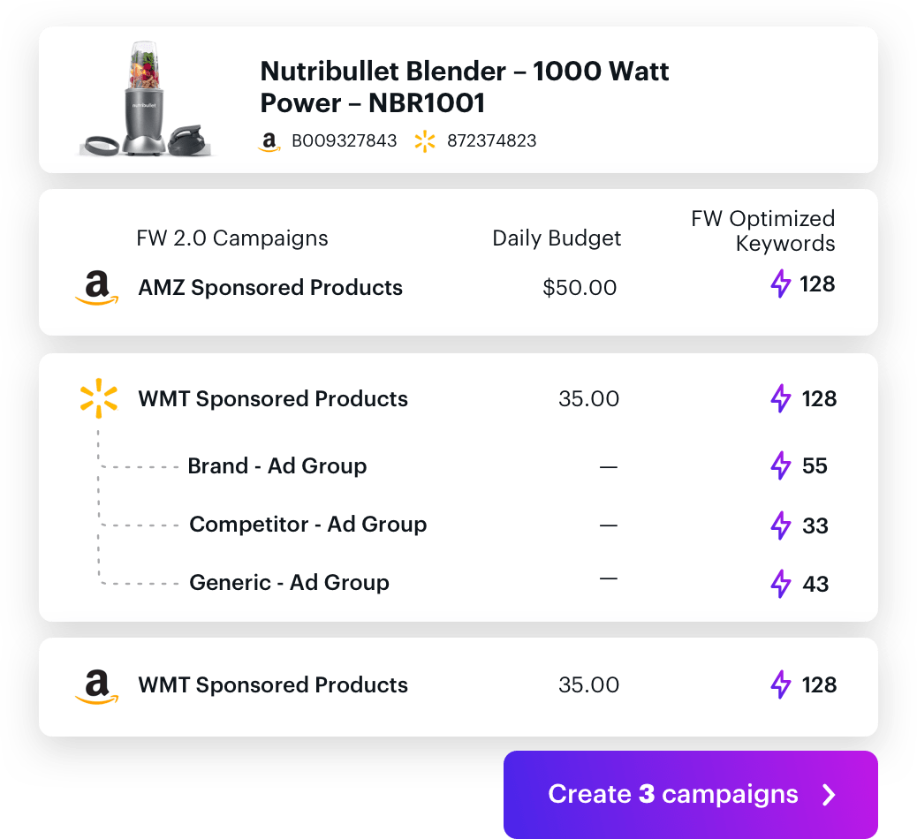Image resolution: width=917 pixels, height=839 pixels.
Task: Click the Amazon icon beside B009327843
Action: (269, 142)
